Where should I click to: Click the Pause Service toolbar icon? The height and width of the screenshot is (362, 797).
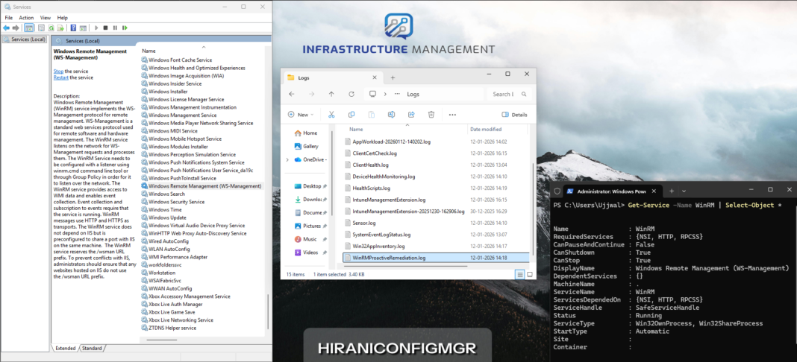(x=114, y=28)
